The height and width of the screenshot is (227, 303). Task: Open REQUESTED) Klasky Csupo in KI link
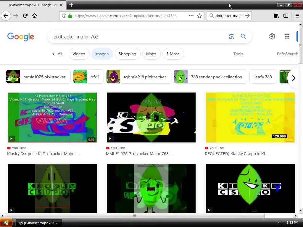pos(237,154)
